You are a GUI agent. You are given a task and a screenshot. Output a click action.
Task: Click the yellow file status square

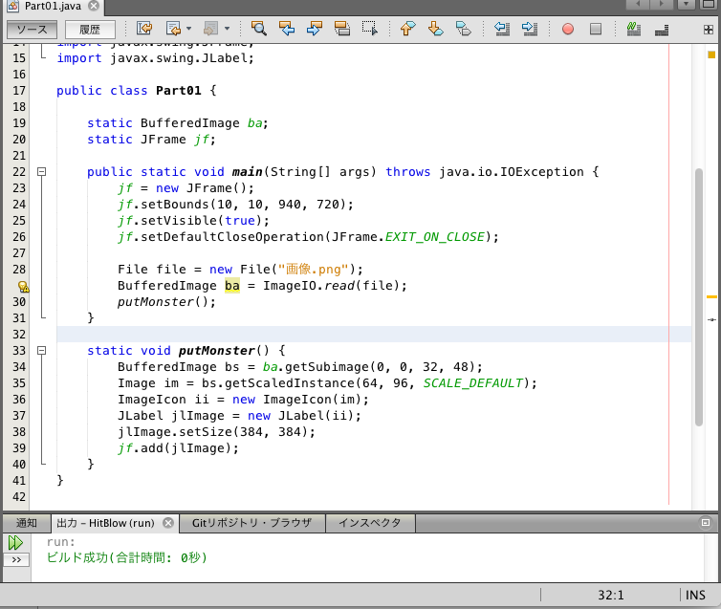(x=711, y=54)
